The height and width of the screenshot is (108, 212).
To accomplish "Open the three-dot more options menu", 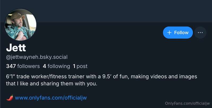I will coord(200,32).
